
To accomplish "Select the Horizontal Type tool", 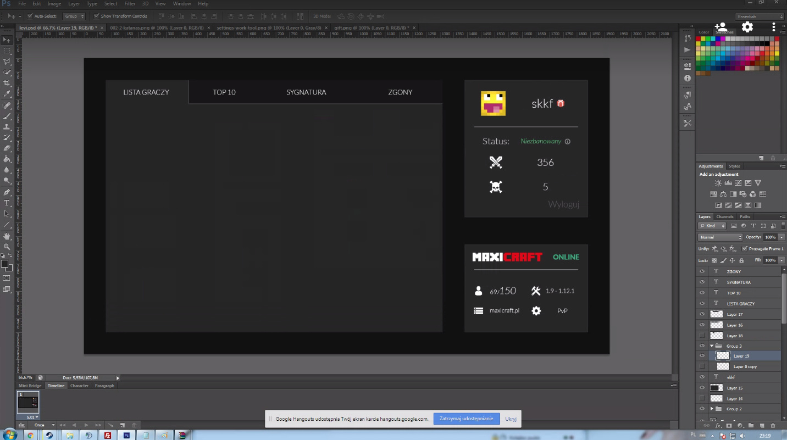I will [x=7, y=203].
